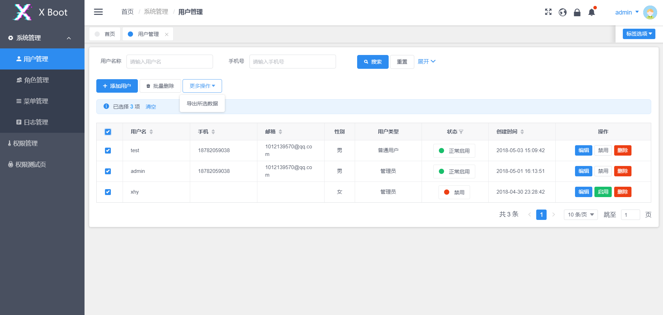The height and width of the screenshot is (315, 663).
Task: Focus the 请输入用户名 input field
Action: click(169, 62)
